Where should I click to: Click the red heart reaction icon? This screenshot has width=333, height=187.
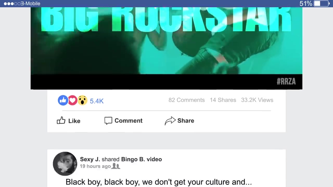pos(73,100)
